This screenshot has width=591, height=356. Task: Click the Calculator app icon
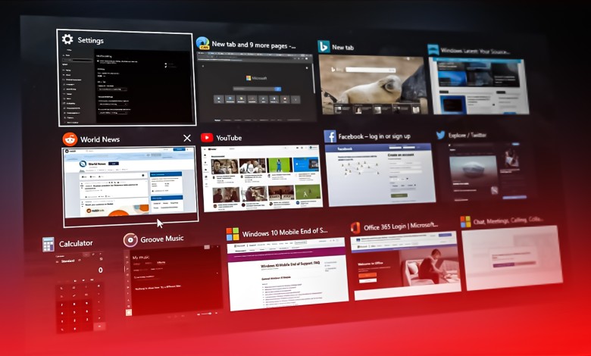[x=48, y=244]
